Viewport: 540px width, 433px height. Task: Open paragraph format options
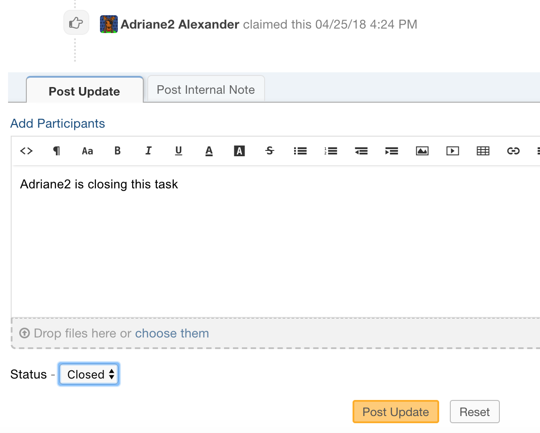coord(57,151)
